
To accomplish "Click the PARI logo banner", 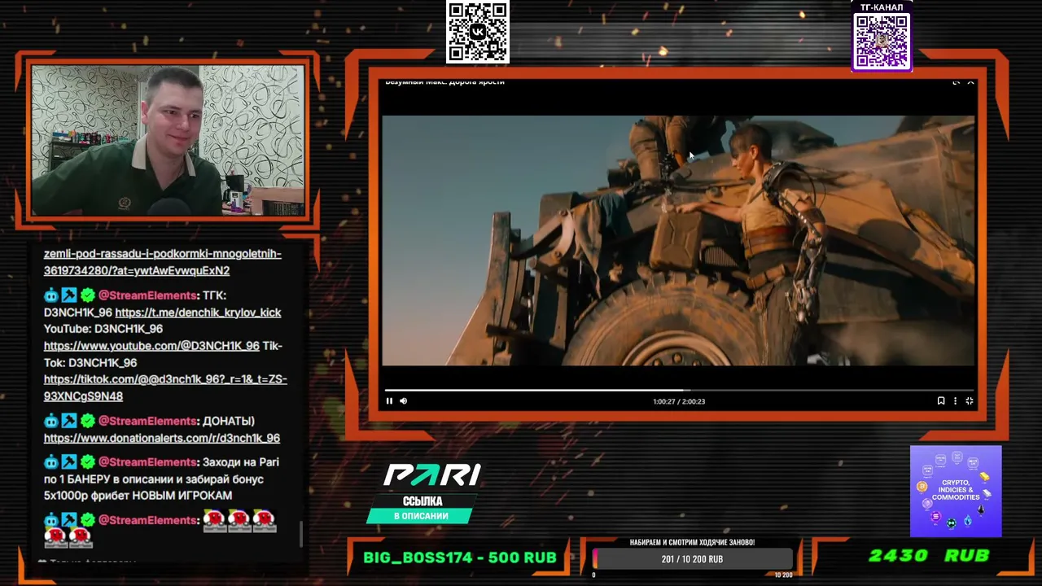I will 432,475.
